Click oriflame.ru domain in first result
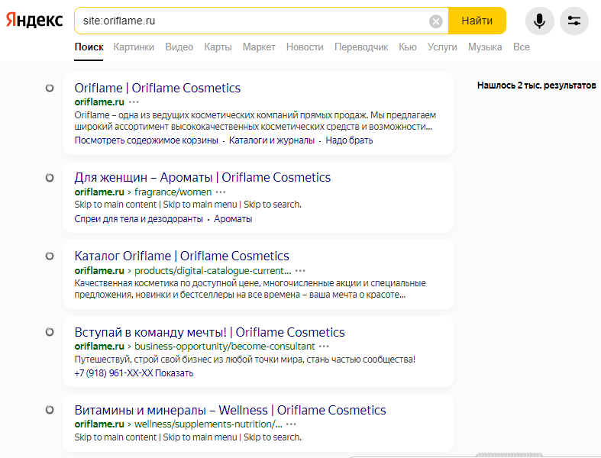Image resolution: width=601 pixels, height=458 pixels. click(x=99, y=102)
